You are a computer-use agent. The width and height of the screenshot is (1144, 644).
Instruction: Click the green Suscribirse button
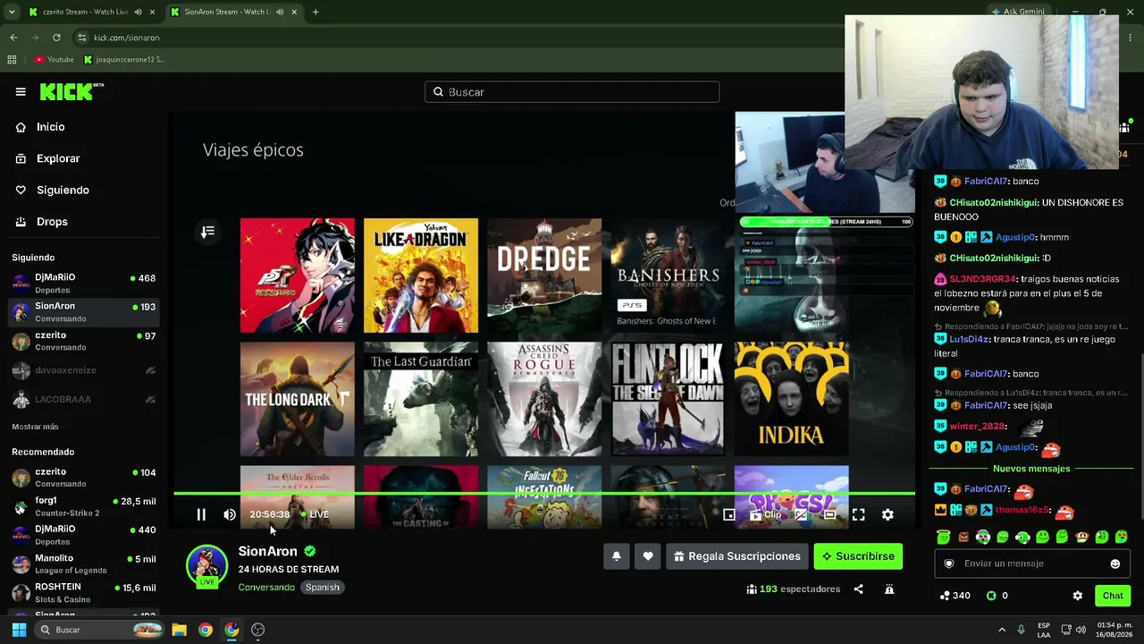pyautogui.click(x=858, y=556)
